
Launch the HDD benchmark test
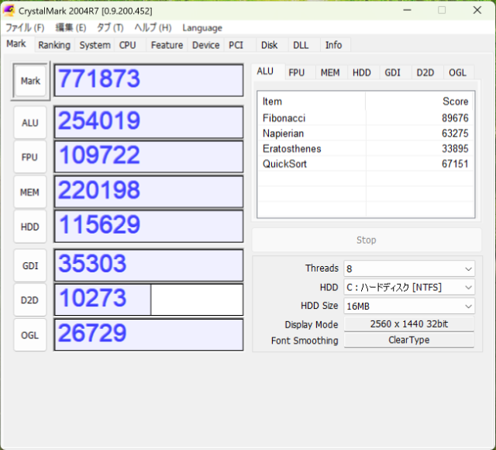point(30,226)
